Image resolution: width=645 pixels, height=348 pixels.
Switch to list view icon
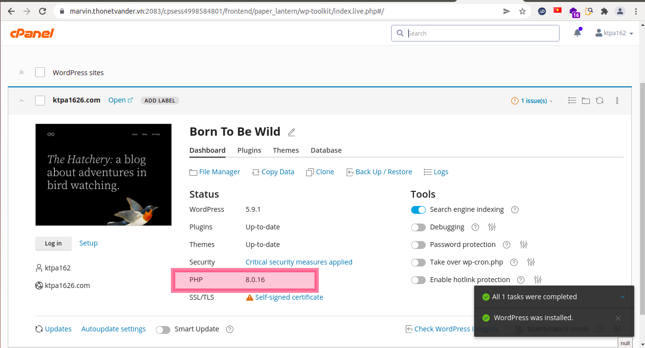click(x=573, y=101)
